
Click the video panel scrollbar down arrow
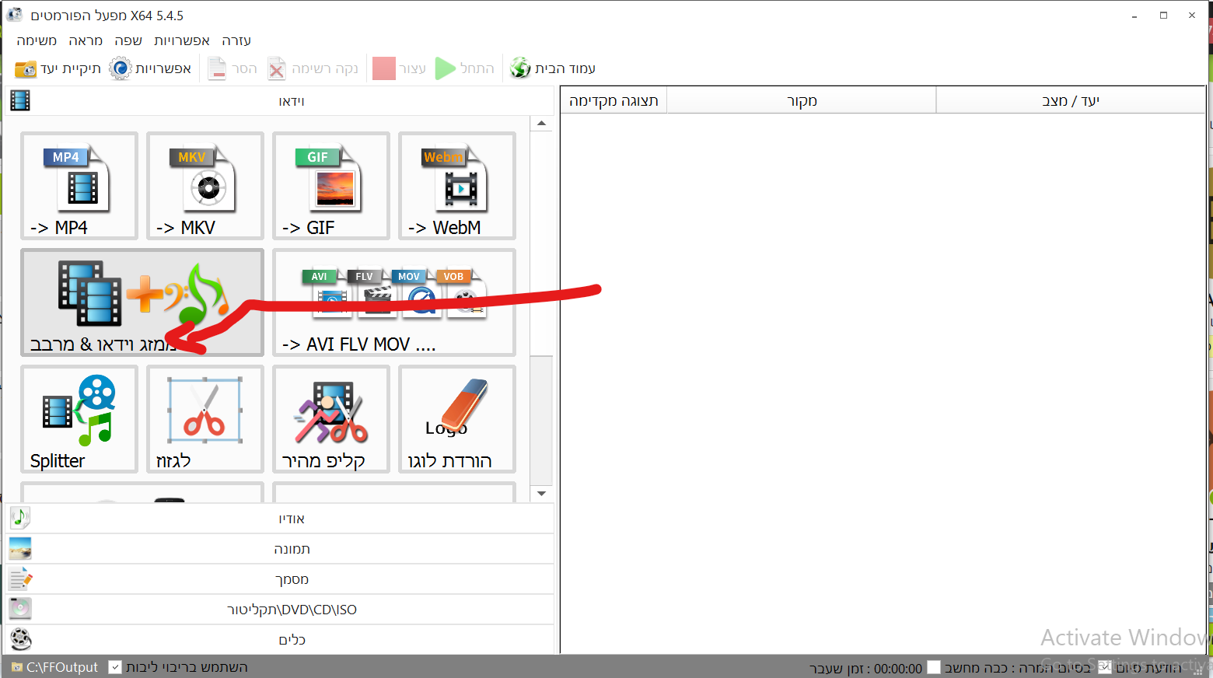(541, 493)
